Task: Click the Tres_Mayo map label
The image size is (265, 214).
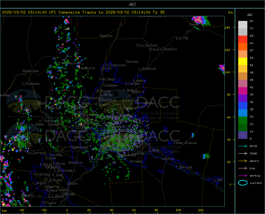Action: point(107,79)
